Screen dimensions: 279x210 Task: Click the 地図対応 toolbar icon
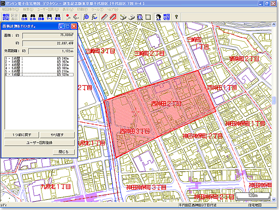(6, 17)
